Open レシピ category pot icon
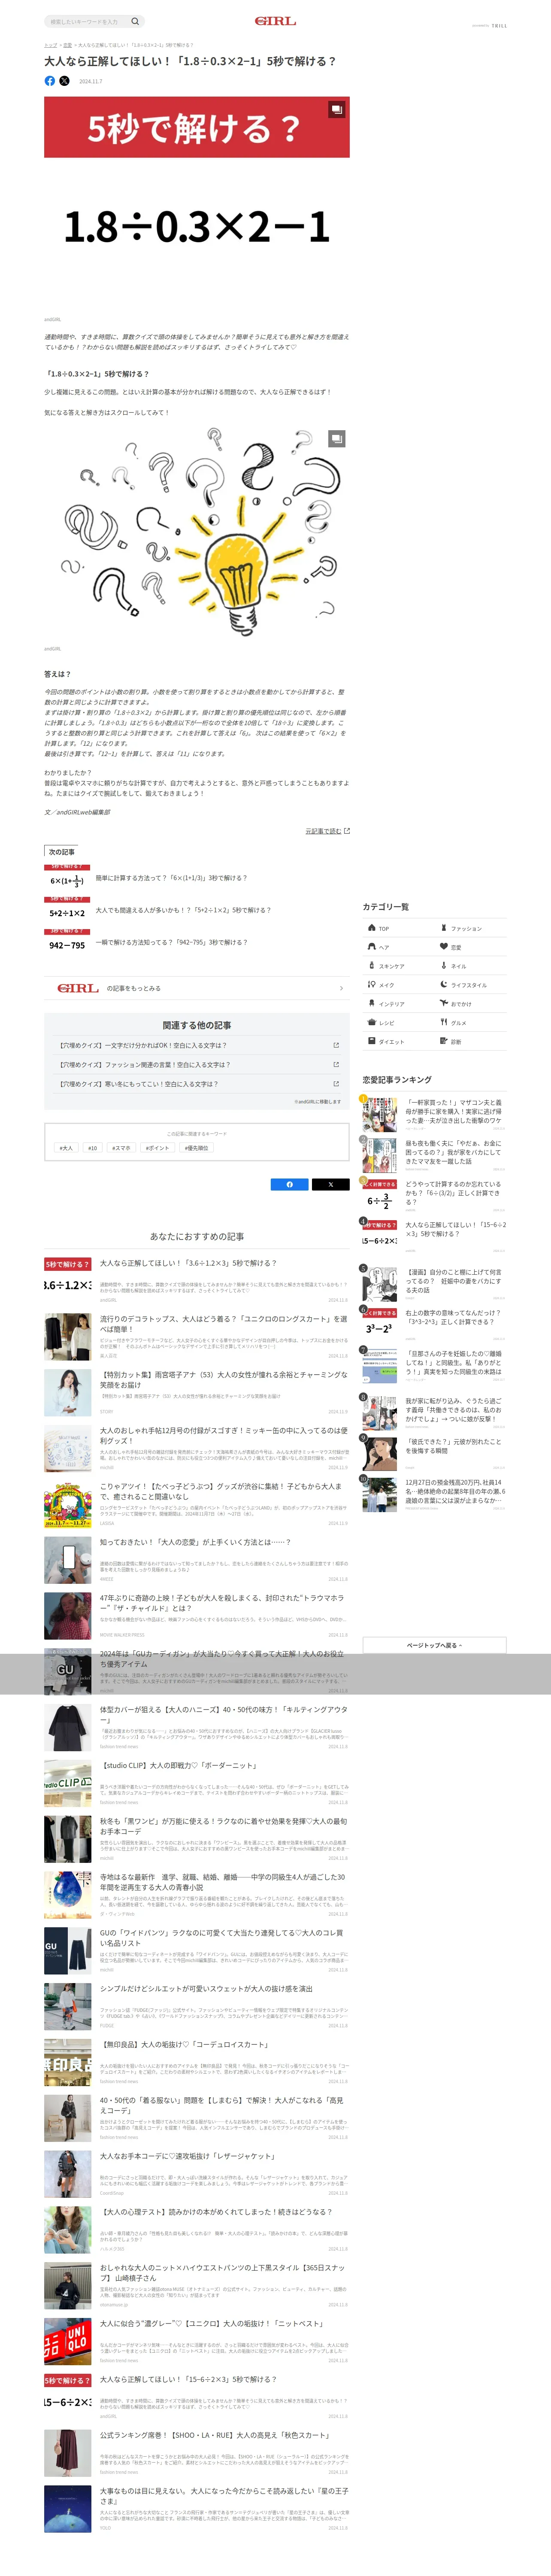 (x=372, y=1022)
